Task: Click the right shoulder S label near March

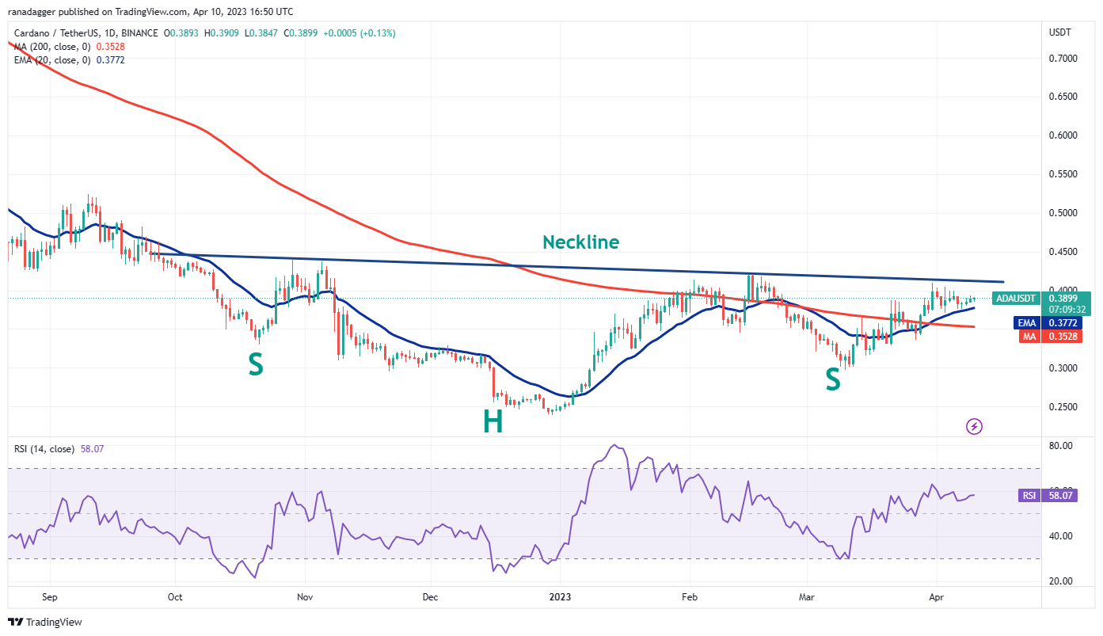Action: (x=832, y=379)
